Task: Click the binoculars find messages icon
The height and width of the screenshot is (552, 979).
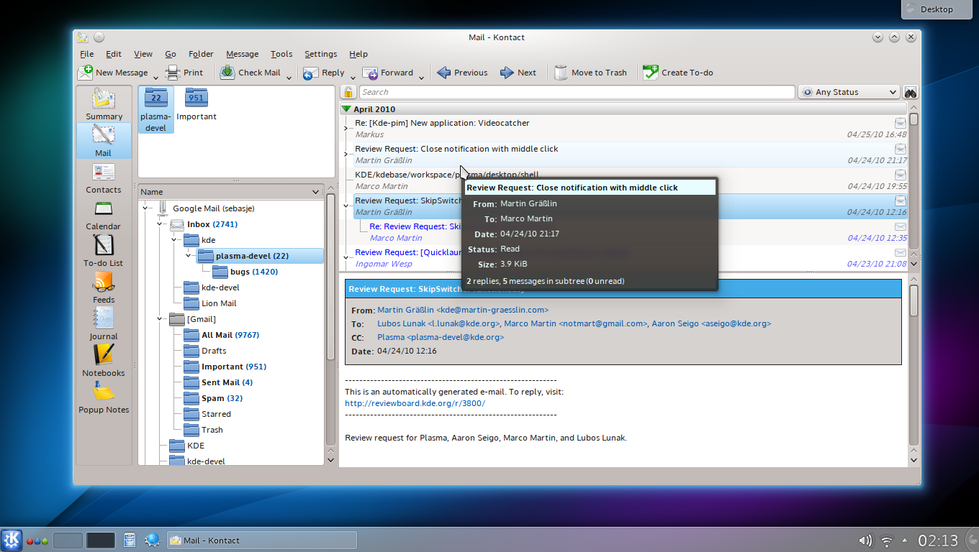Action: point(911,92)
